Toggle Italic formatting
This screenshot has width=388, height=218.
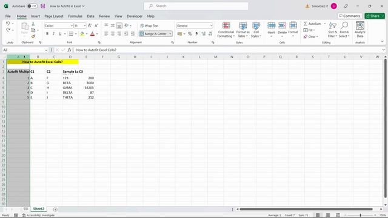[x=53, y=34]
